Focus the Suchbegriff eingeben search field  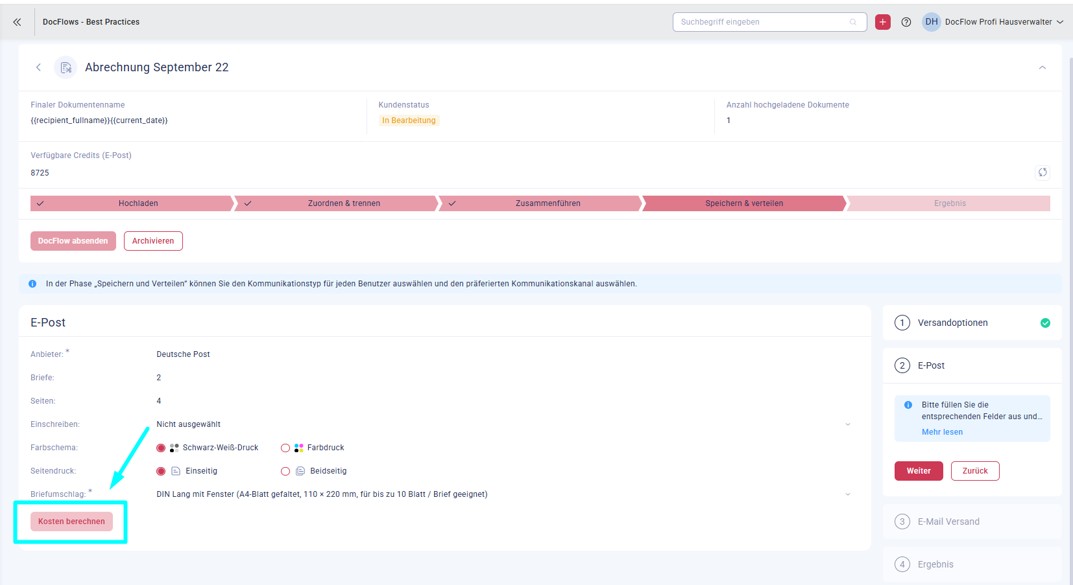click(764, 22)
